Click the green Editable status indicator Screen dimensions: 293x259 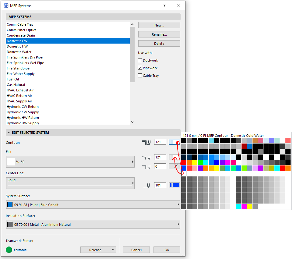coord(9,250)
